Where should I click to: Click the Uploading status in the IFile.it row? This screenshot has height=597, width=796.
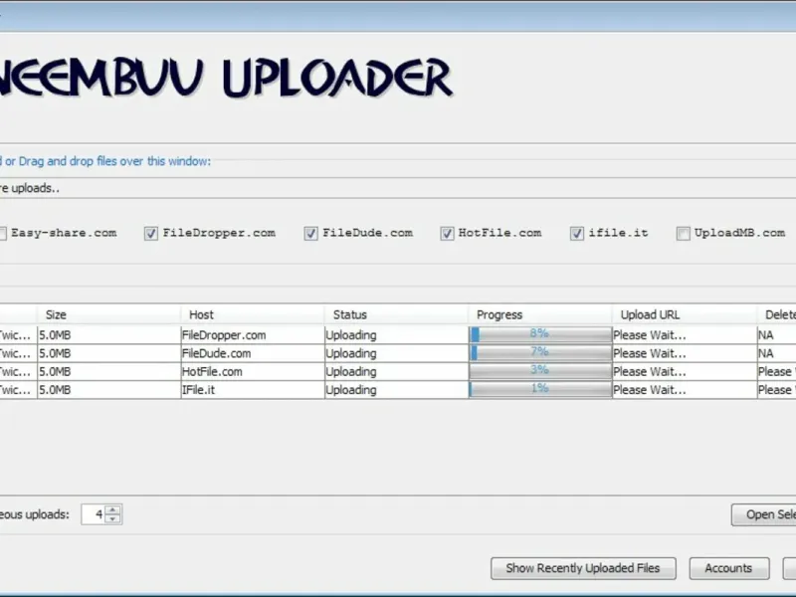pos(396,390)
